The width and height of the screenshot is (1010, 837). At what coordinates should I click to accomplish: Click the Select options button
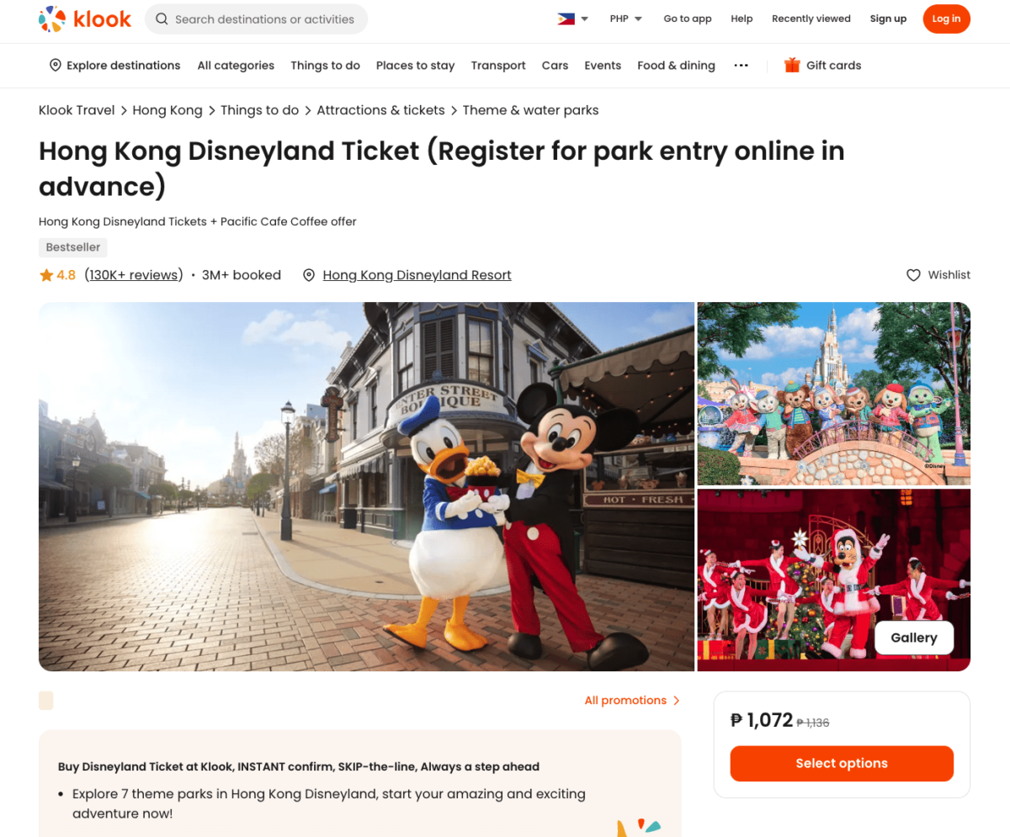(842, 764)
